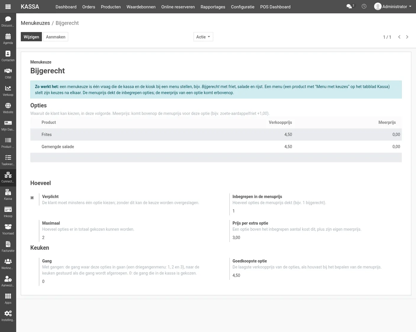The height and width of the screenshot is (332, 416).
Task: Go to previous record chevron
Action: (399, 37)
